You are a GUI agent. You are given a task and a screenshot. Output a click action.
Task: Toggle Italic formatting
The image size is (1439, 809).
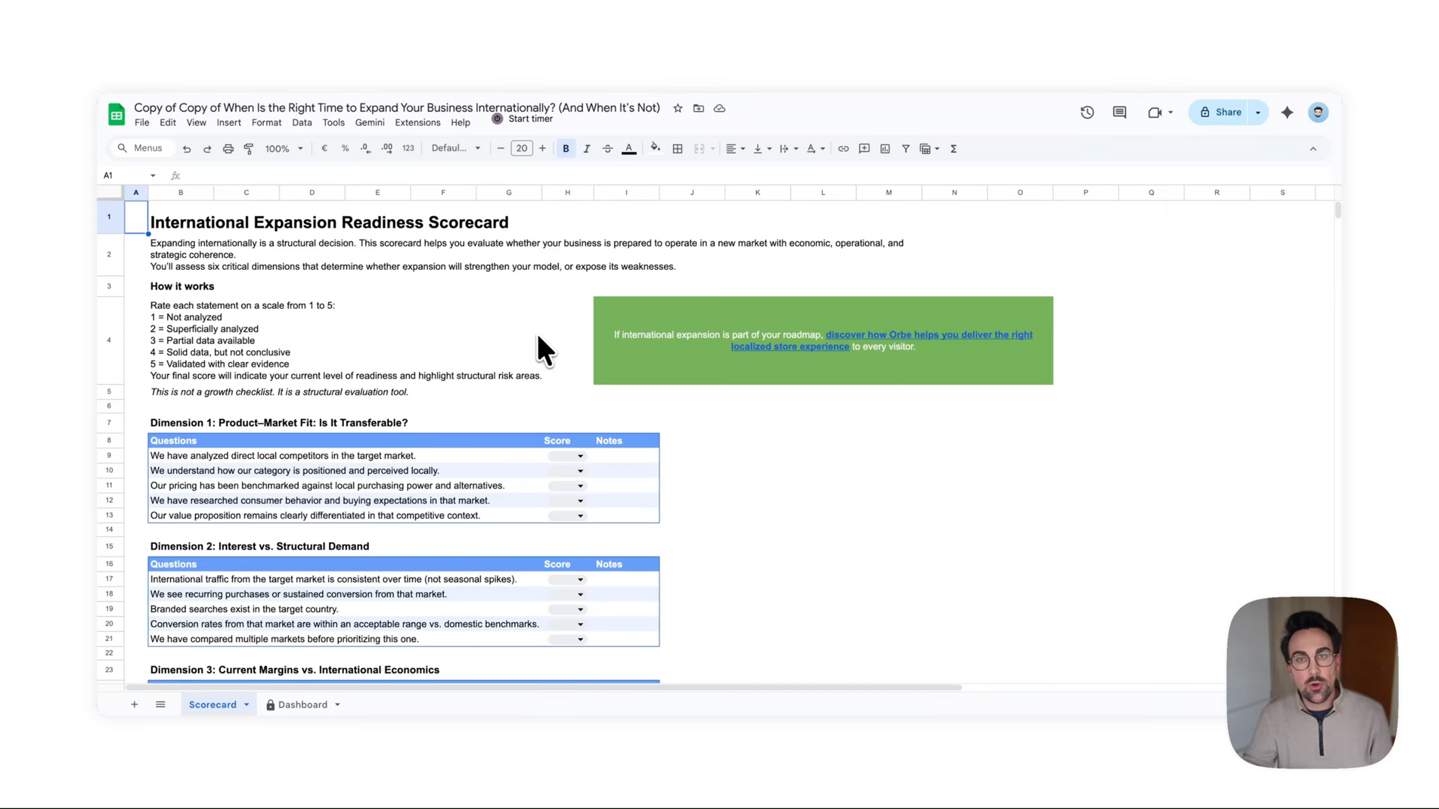click(x=587, y=149)
